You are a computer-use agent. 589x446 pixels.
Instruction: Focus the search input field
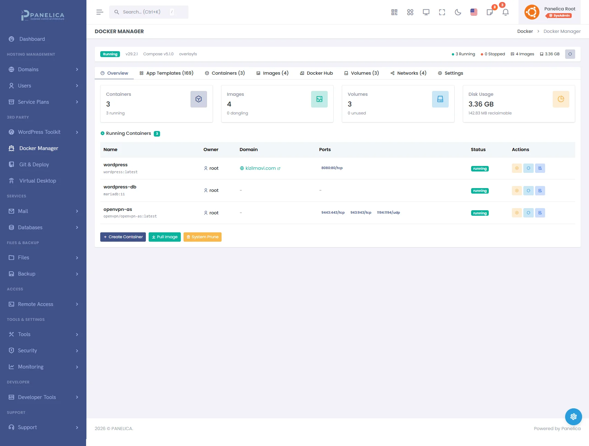pyautogui.click(x=145, y=12)
